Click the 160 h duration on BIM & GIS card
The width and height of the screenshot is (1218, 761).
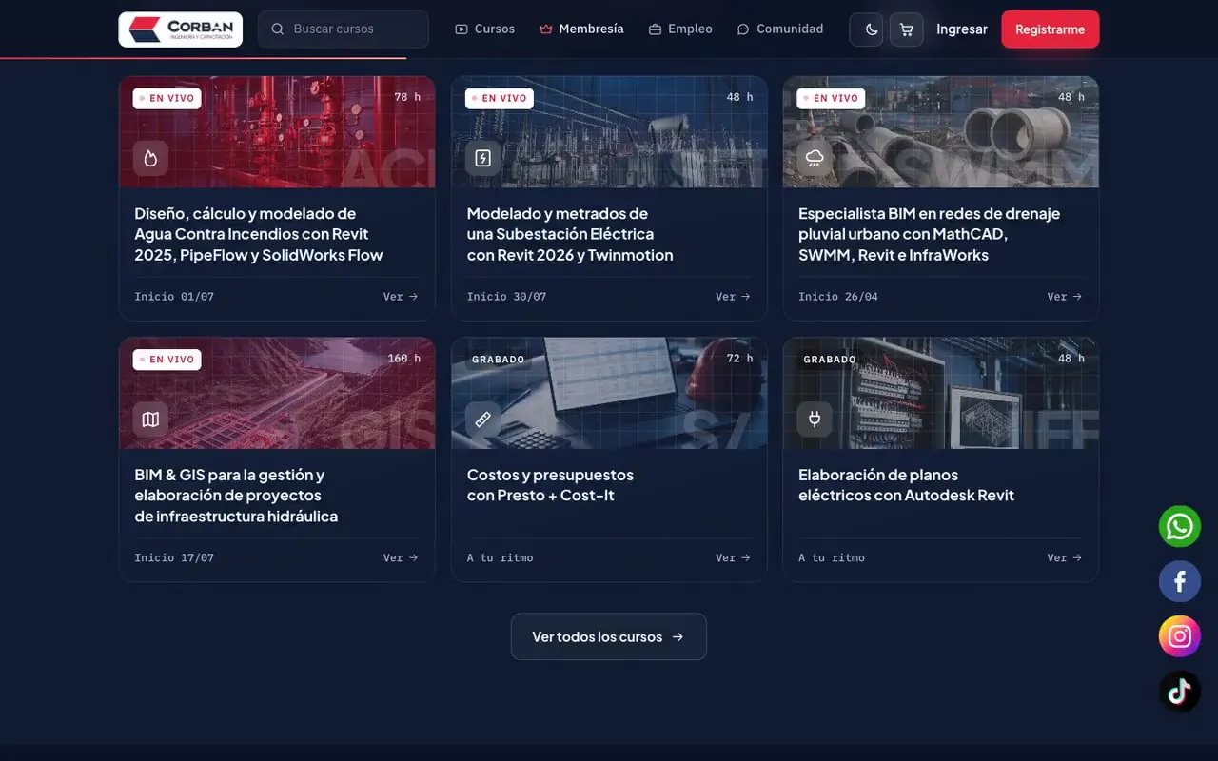point(404,359)
